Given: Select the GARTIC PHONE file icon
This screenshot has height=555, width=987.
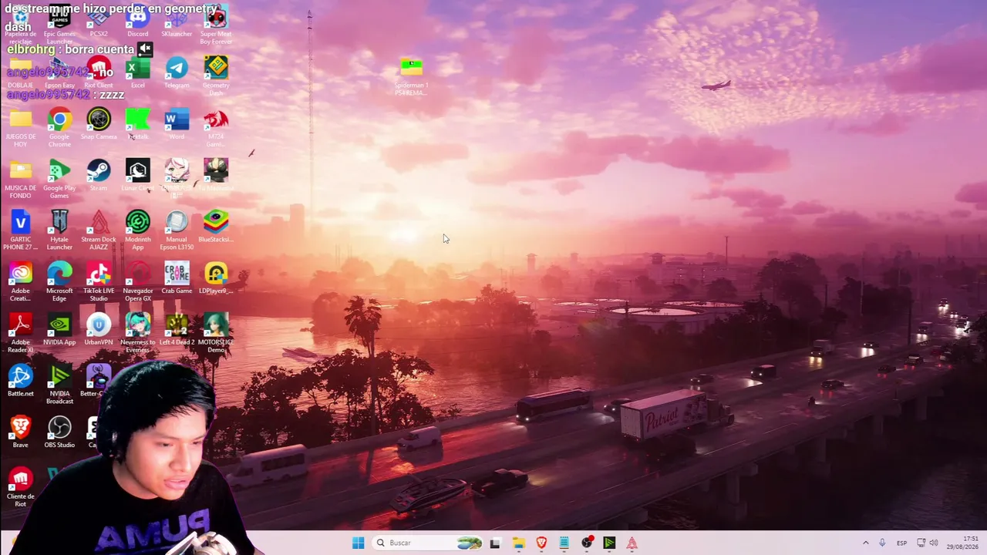Looking at the screenshot, I should (21, 230).
